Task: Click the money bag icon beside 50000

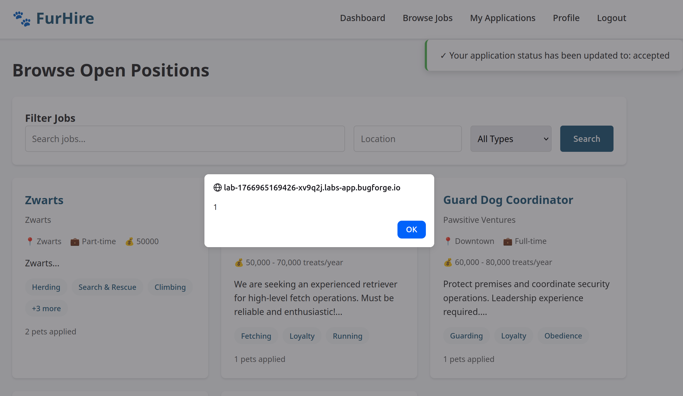Action: [x=130, y=241]
